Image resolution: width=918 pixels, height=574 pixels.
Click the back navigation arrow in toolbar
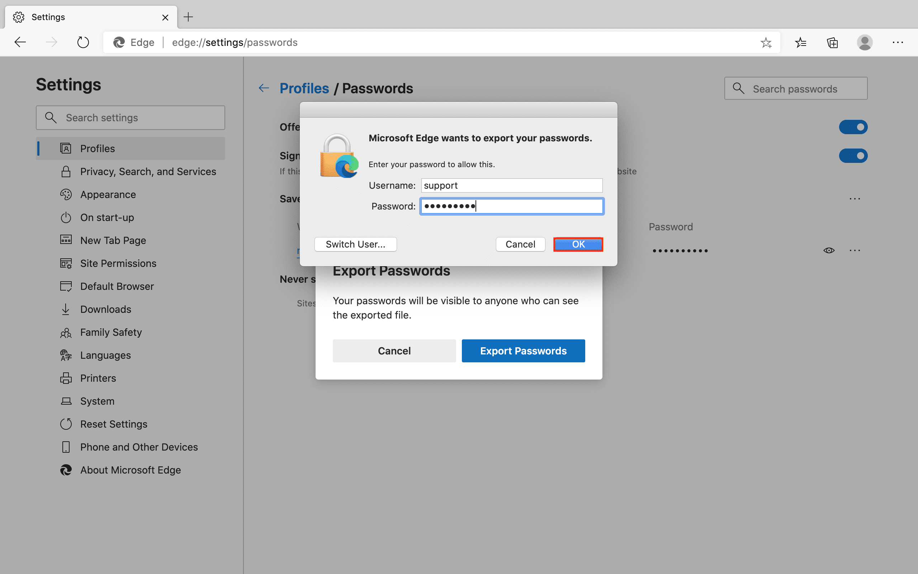coord(20,42)
